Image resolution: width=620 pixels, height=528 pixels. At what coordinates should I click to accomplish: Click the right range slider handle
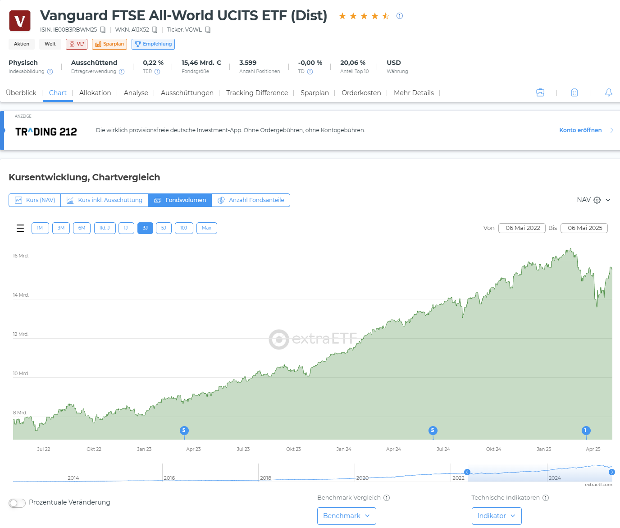click(611, 472)
